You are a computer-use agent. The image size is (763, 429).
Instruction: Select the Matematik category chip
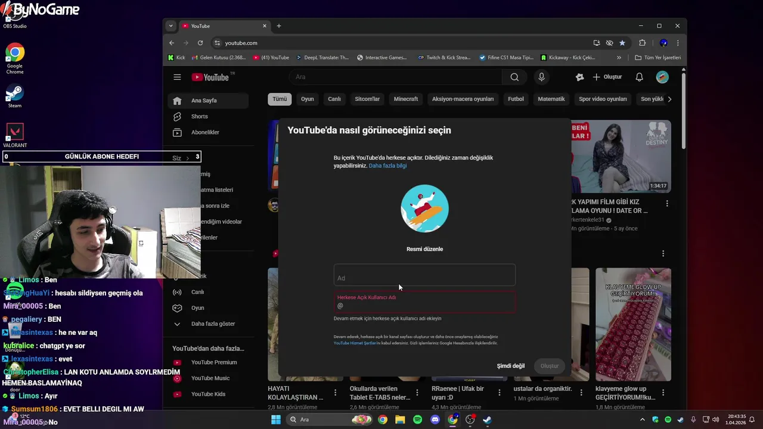pos(551,99)
